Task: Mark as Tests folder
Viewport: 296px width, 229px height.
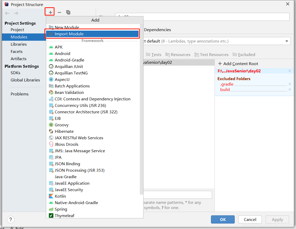Action: point(154,54)
